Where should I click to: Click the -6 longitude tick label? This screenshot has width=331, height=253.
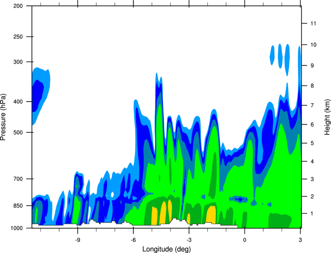133,240
